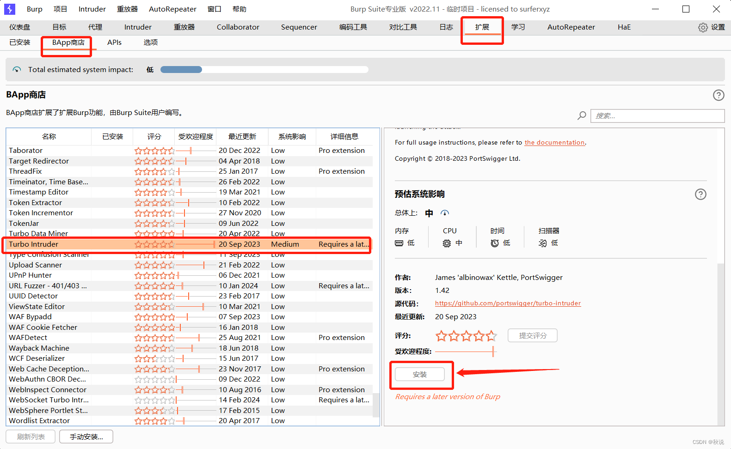The width and height of the screenshot is (731, 449).
Task: Click the popularity bar in detail panel
Action: pos(466,352)
